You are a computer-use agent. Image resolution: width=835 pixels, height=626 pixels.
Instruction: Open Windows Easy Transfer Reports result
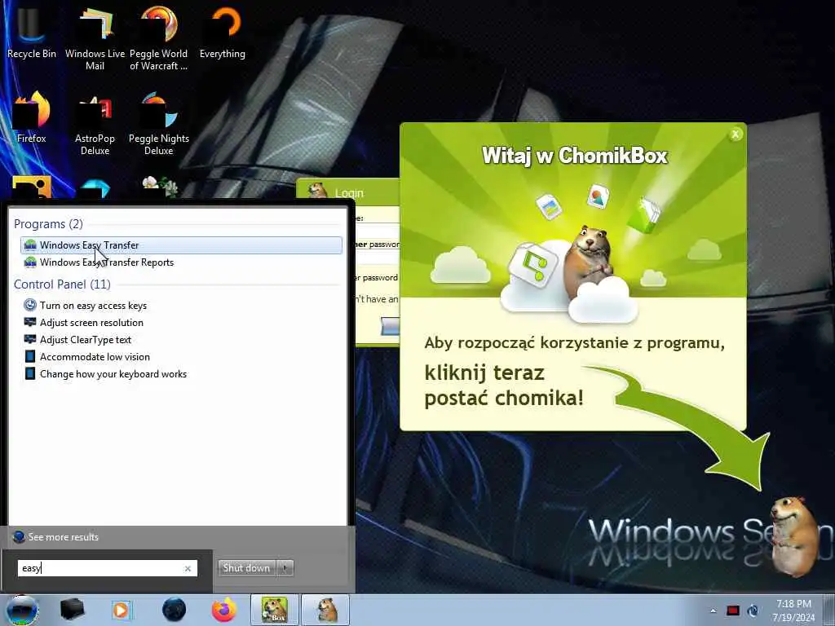pyautogui.click(x=181, y=262)
